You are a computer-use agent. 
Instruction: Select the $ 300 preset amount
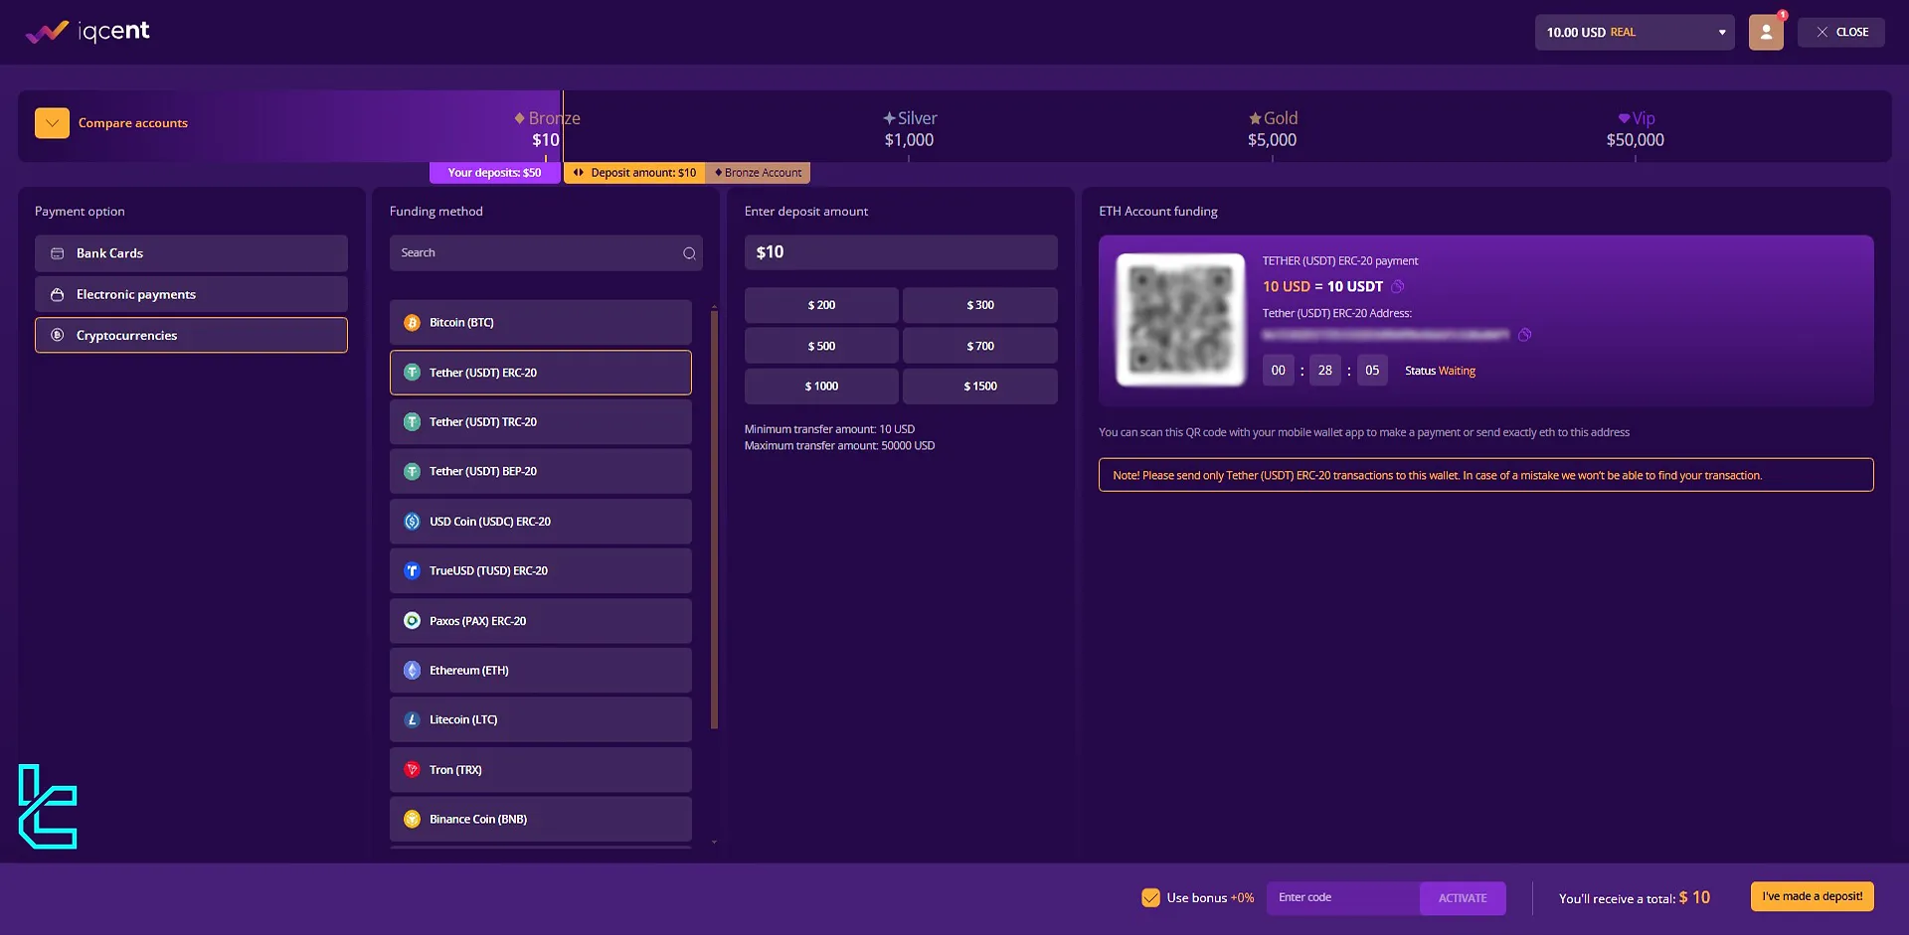(980, 305)
